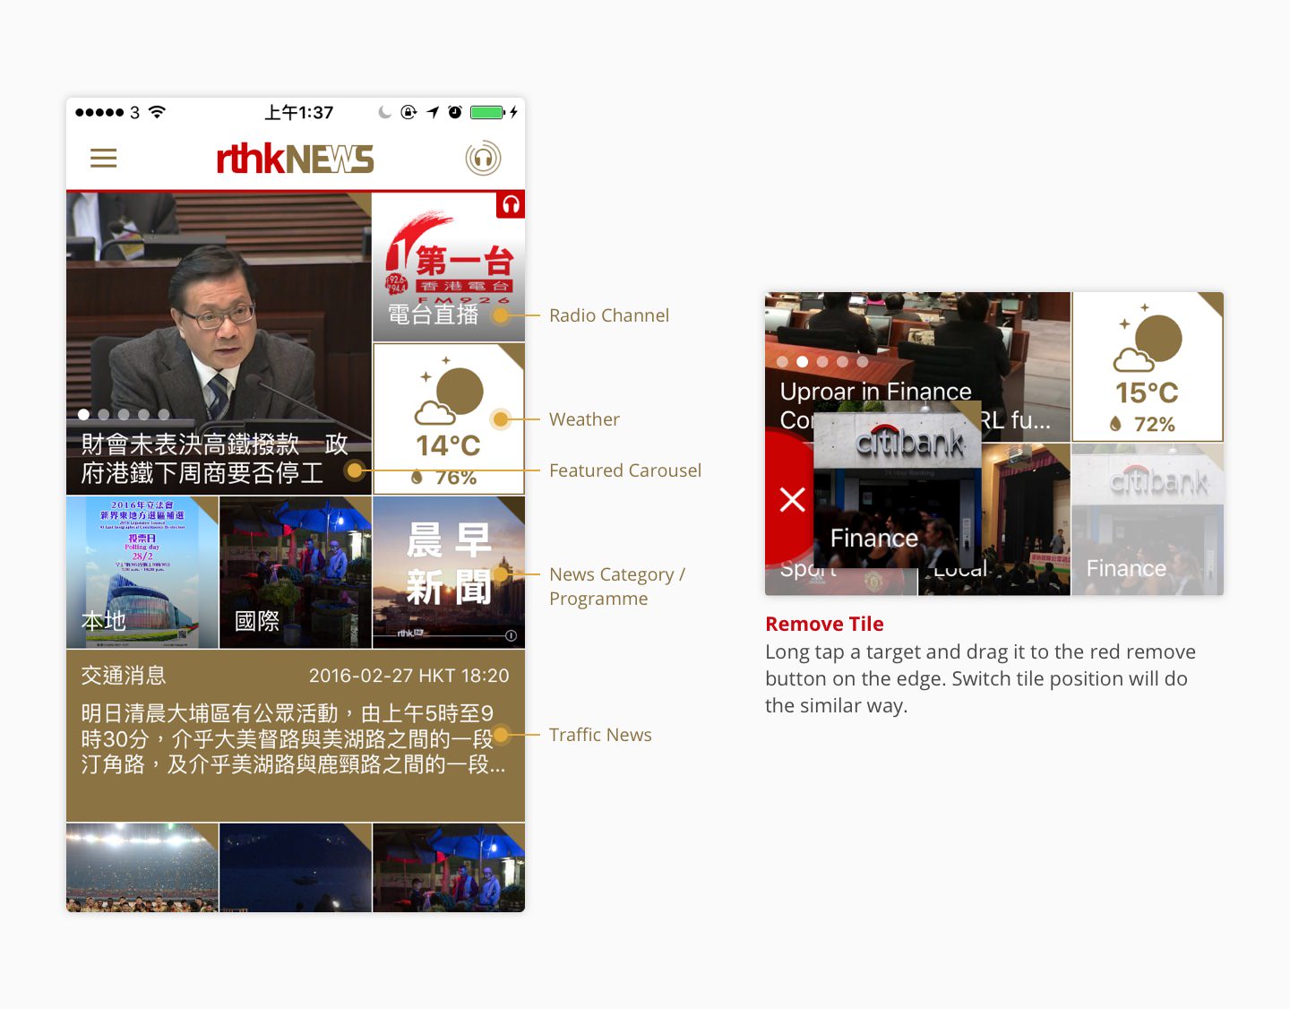
Task: Open the 本地 local news category tile
Action: click(142, 572)
